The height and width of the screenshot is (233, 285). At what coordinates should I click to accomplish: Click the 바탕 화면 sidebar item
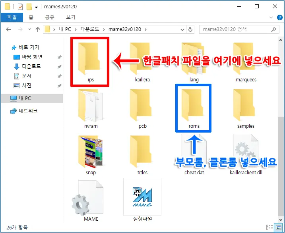[x=32, y=57]
